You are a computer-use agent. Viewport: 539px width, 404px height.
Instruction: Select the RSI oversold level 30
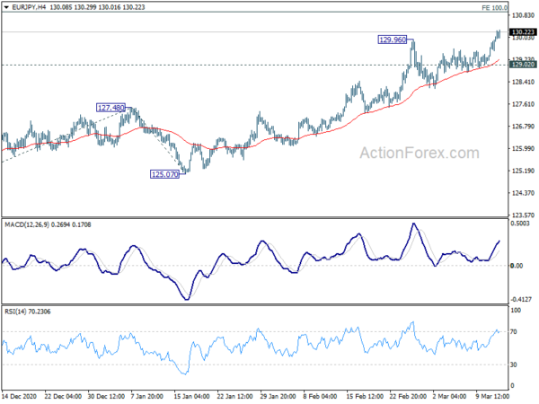tap(514, 364)
